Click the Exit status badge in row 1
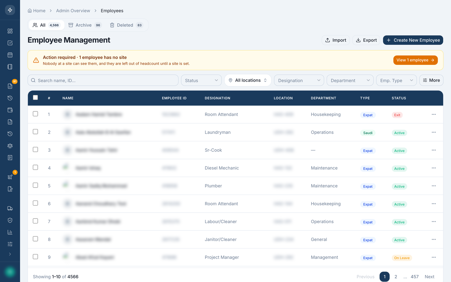 [x=397, y=115]
